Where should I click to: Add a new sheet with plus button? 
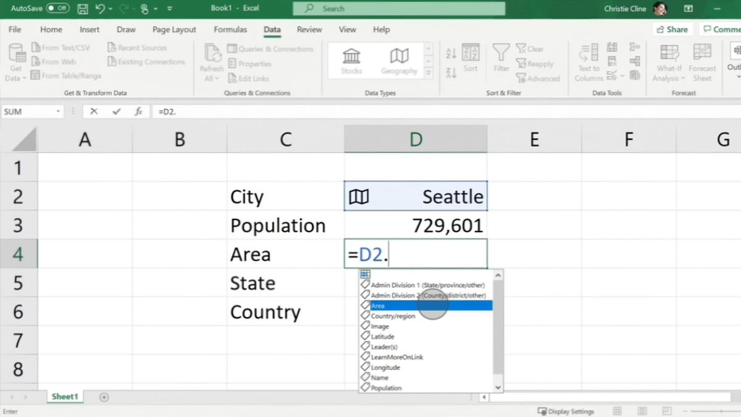pos(104,397)
